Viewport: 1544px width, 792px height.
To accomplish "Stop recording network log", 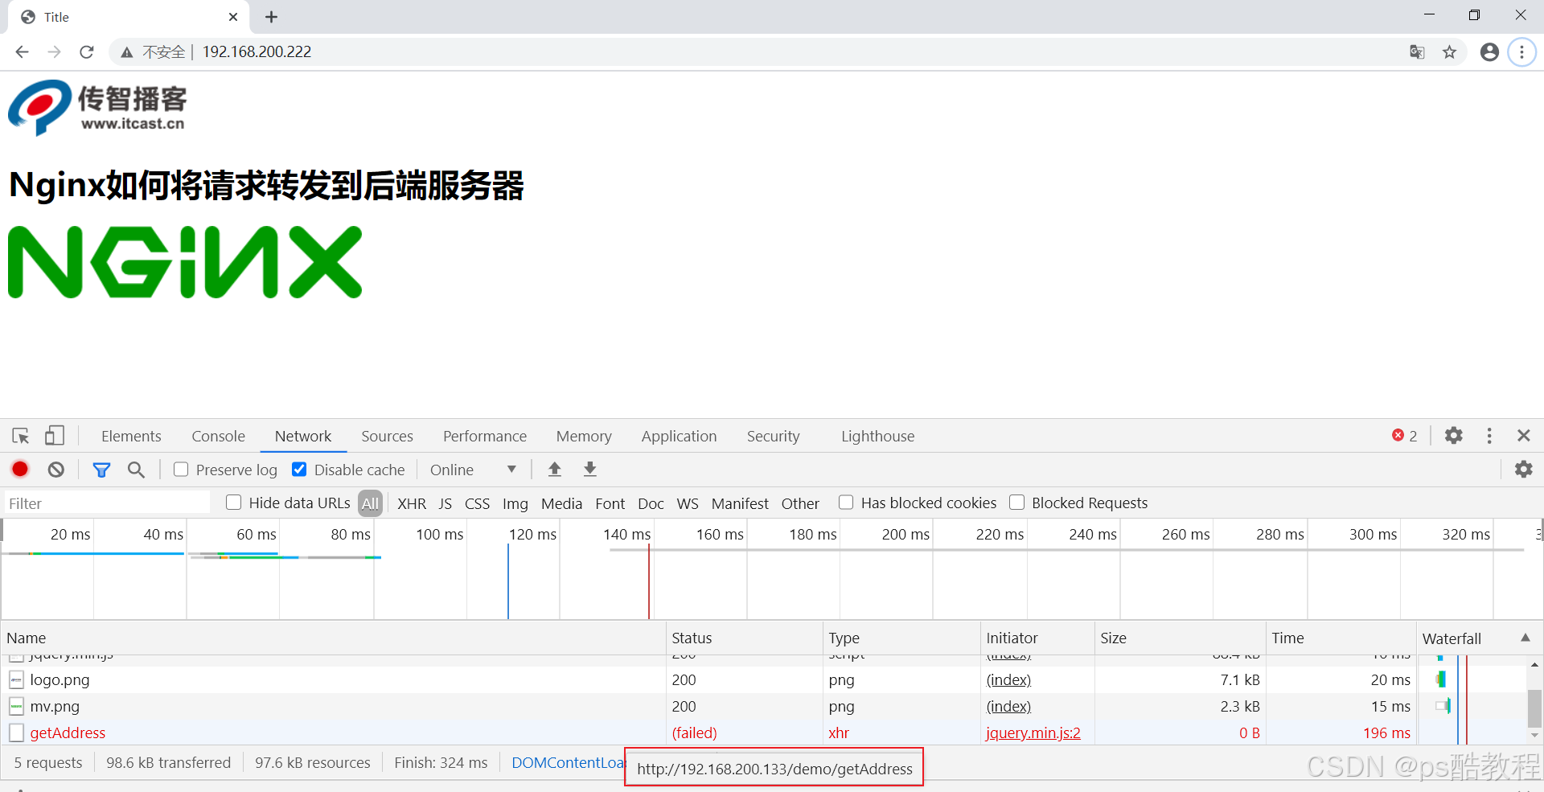I will (x=20, y=469).
